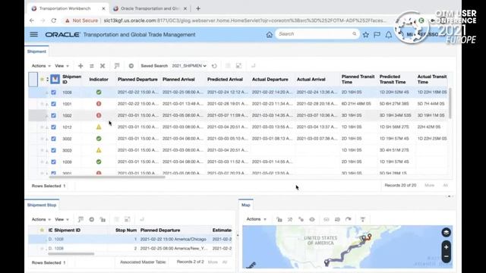Image resolution: width=486 pixels, height=273 pixels.
Task: Toggle checkbox for shipment 1002
Action: [54, 115]
